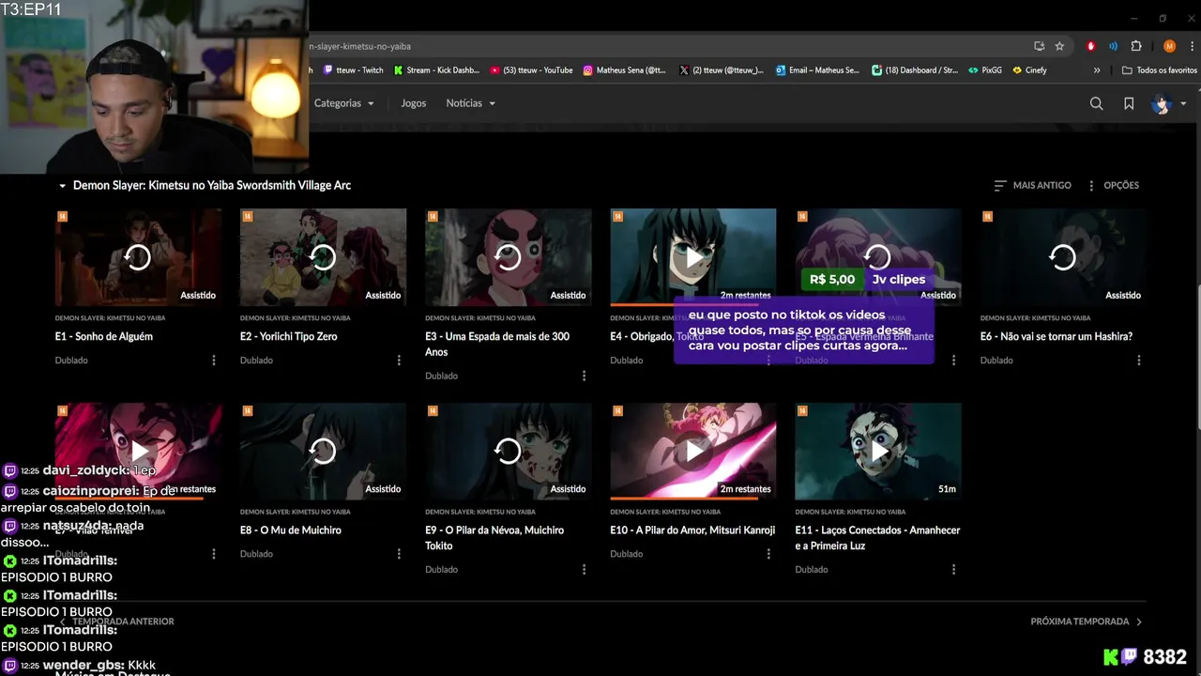The height and width of the screenshot is (676, 1201).
Task: Open tteuw X bookmark
Action: 721,70
